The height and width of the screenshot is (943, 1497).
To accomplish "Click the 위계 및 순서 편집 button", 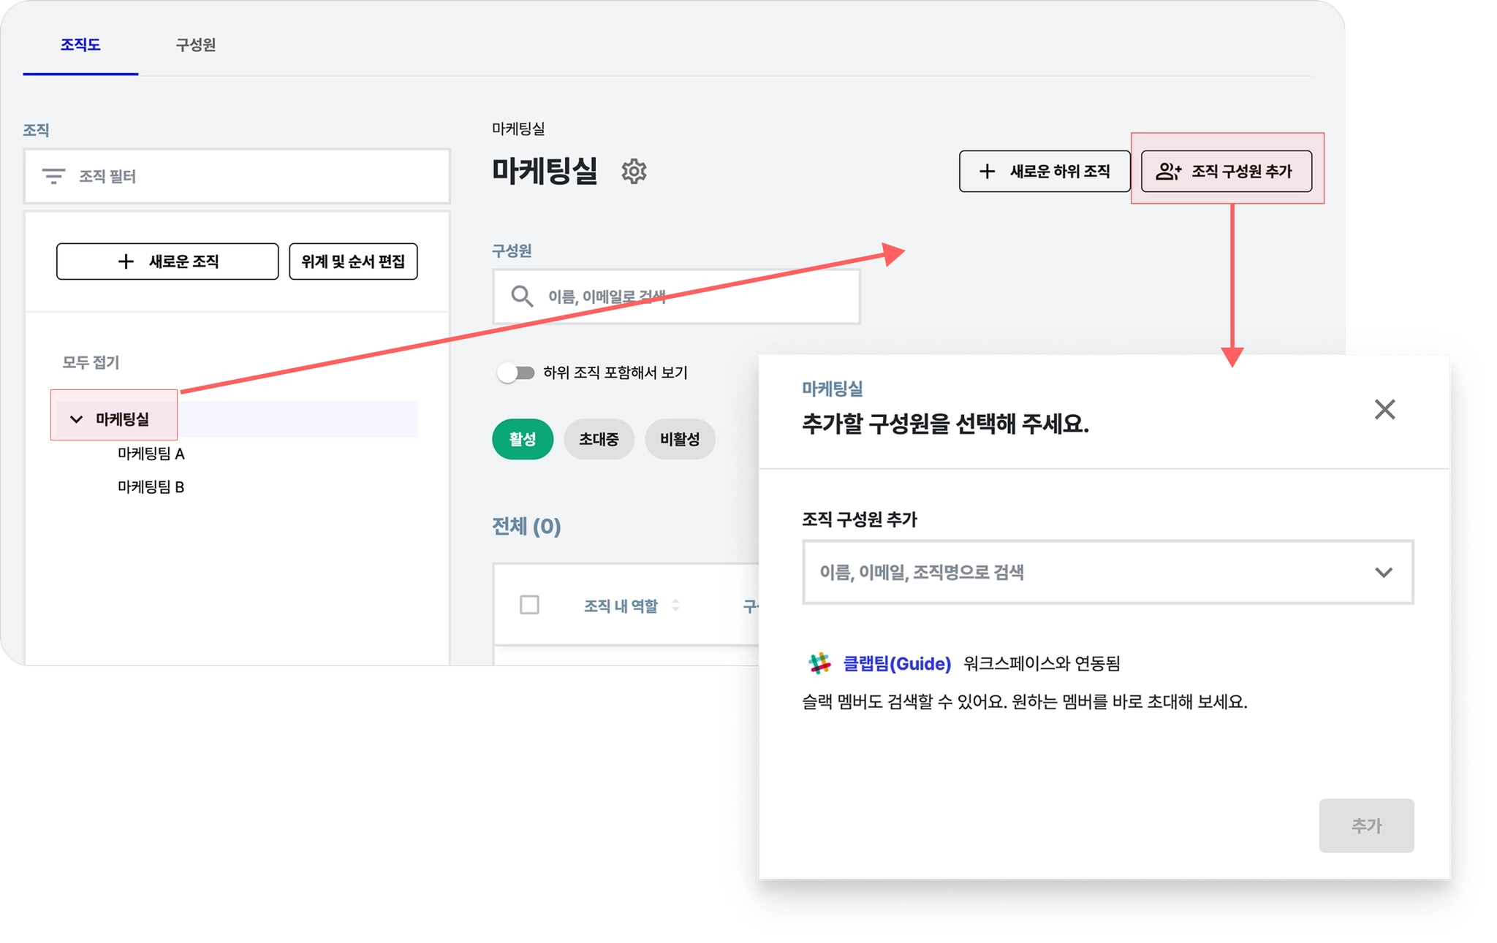I will click(x=353, y=261).
